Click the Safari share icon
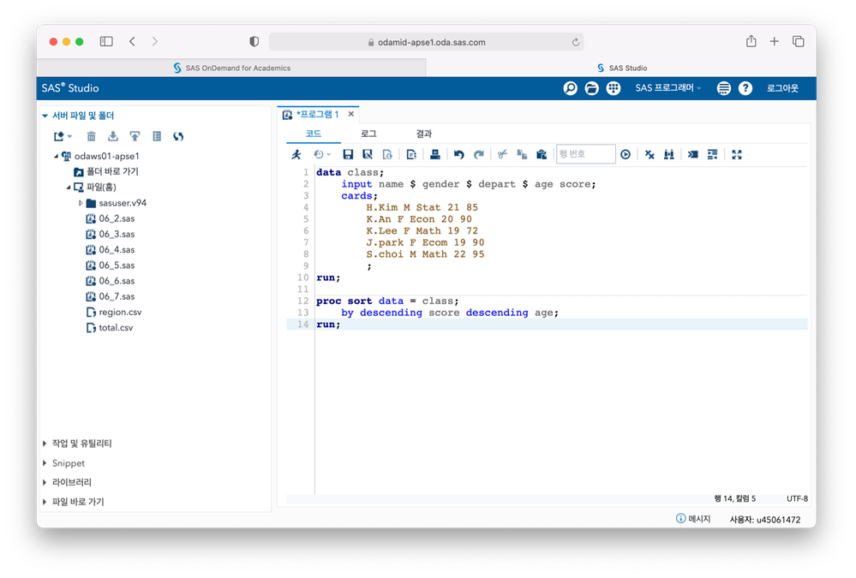The width and height of the screenshot is (856, 578). point(751,41)
